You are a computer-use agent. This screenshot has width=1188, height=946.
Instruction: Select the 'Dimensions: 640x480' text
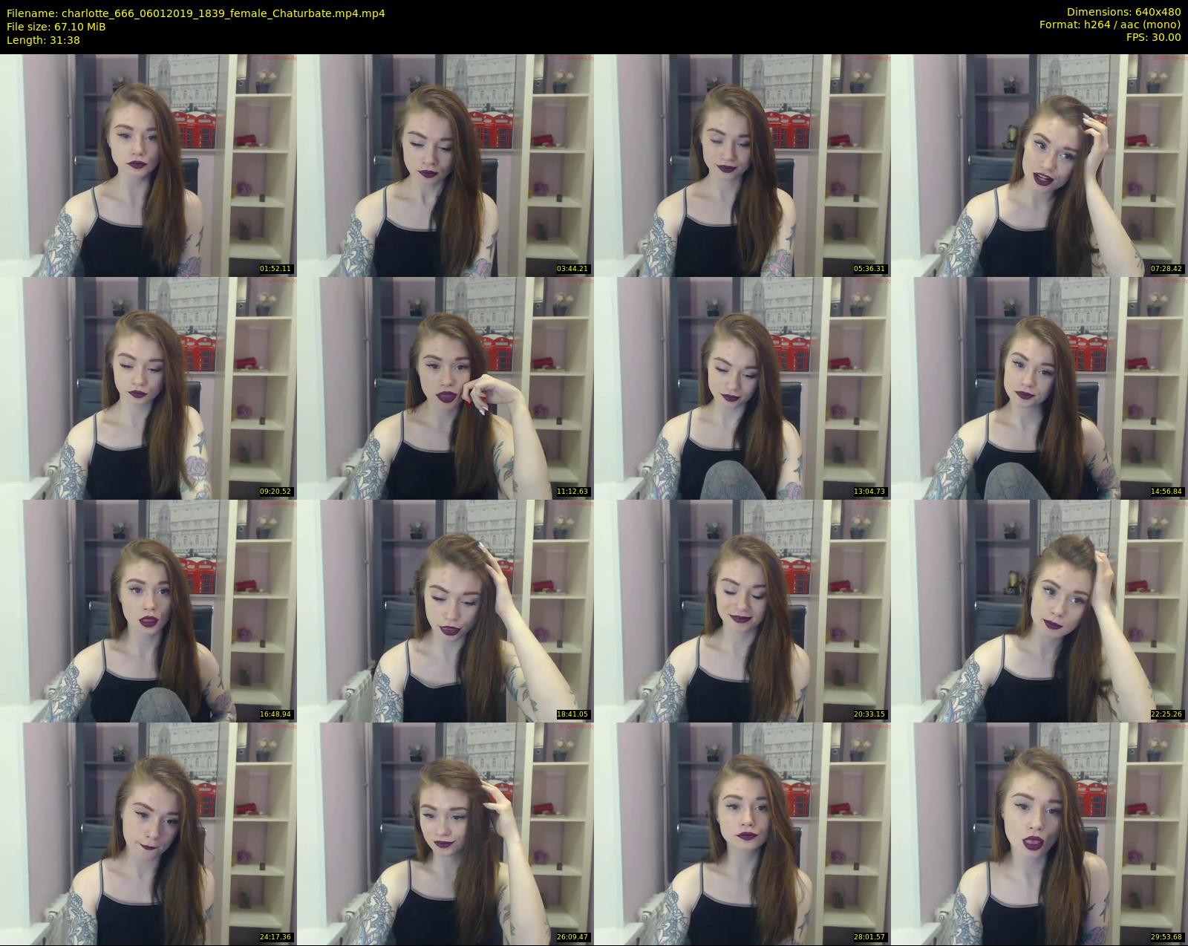click(x=1123, y=13)
